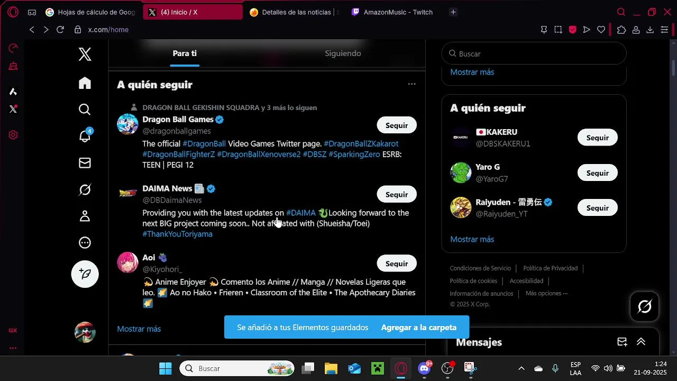The width and height of the screenshot is (677, 381).
Task: Add page to bookmarks heart icon
Action: point(601,30)
